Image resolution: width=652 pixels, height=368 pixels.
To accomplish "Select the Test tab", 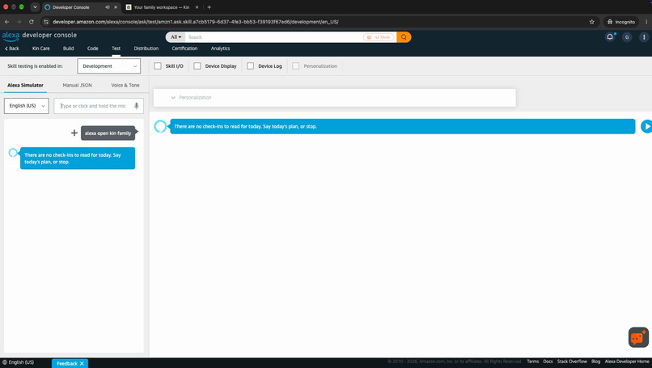I will (x=116, y=49).
